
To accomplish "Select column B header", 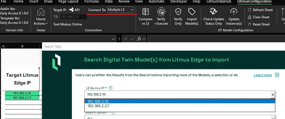I will [x=22, y=46].
